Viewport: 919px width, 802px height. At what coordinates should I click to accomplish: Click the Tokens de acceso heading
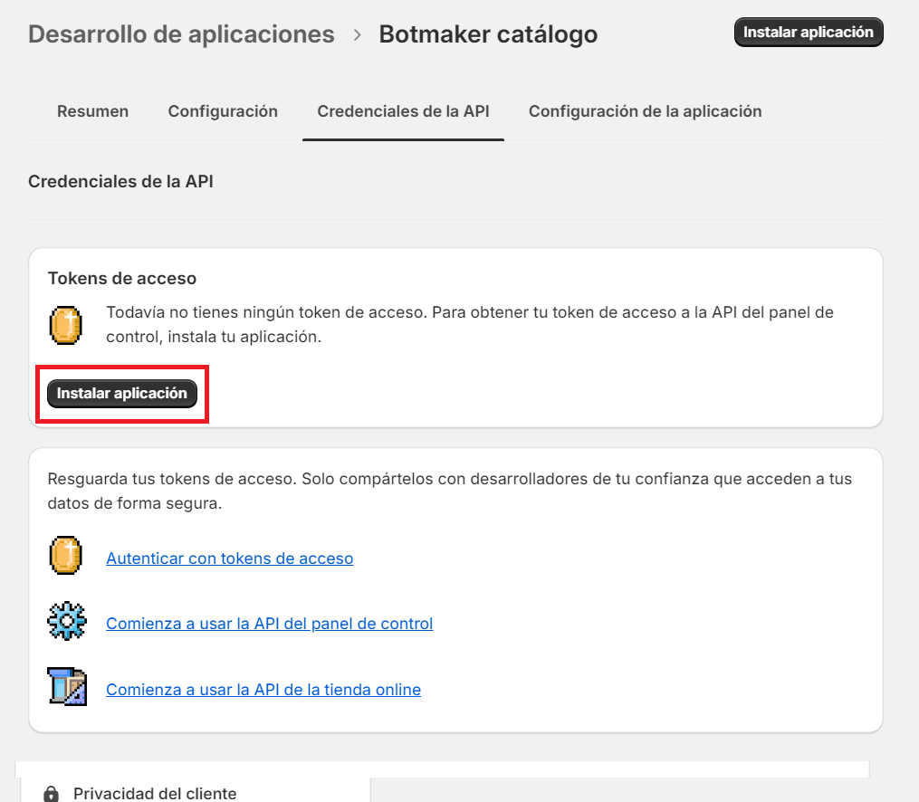pyautogui.click(x=122, y=278)
